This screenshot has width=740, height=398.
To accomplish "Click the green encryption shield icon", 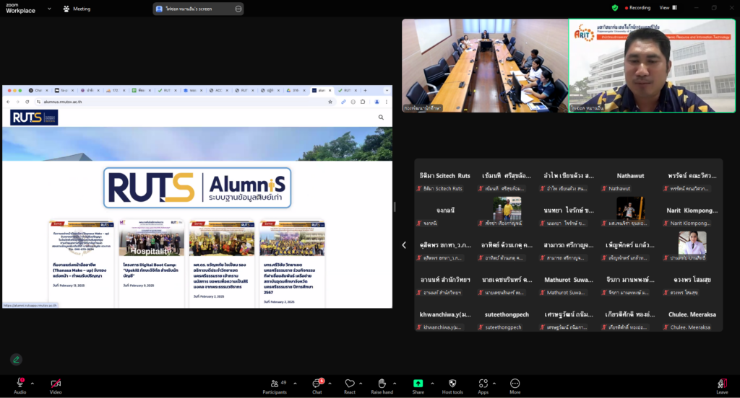I will pos(615,8).
